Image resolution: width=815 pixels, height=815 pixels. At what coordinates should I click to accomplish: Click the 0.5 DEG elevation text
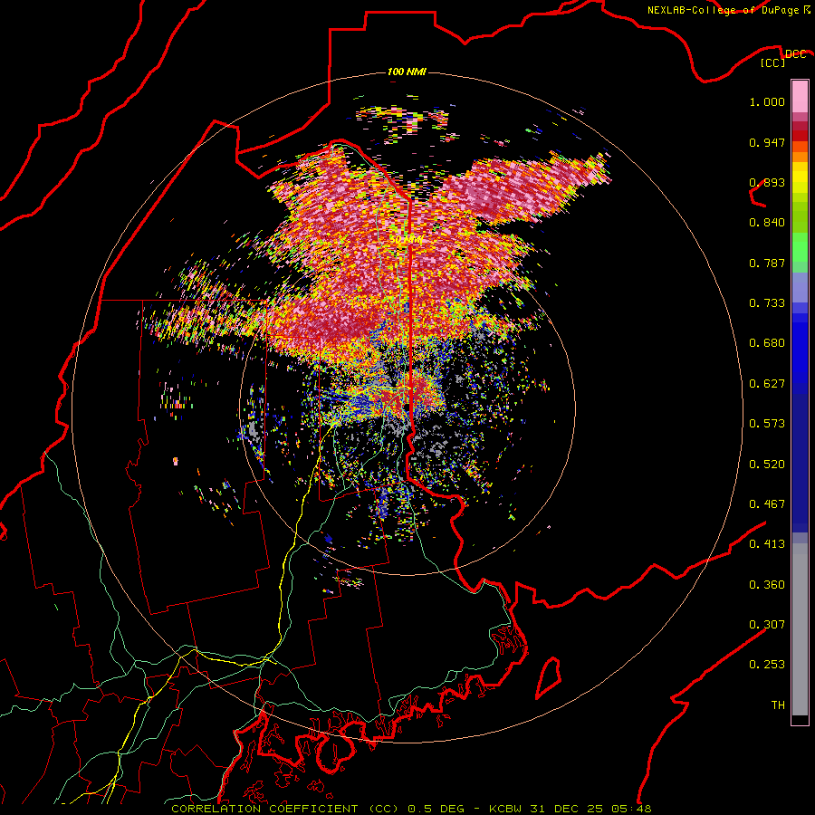[436, 809]
